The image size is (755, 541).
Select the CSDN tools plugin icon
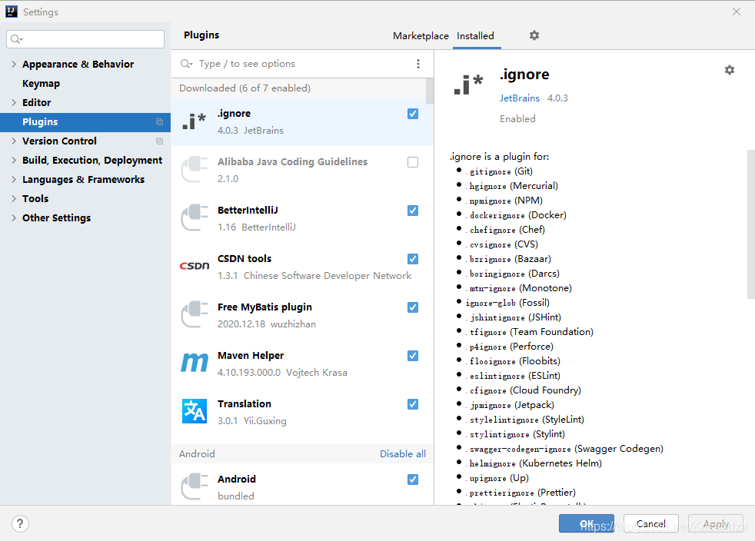(195, 266)
